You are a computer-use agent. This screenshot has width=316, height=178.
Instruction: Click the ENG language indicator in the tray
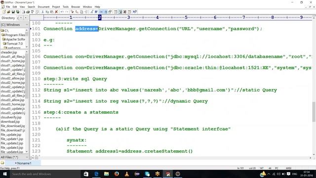click(294, 174)
